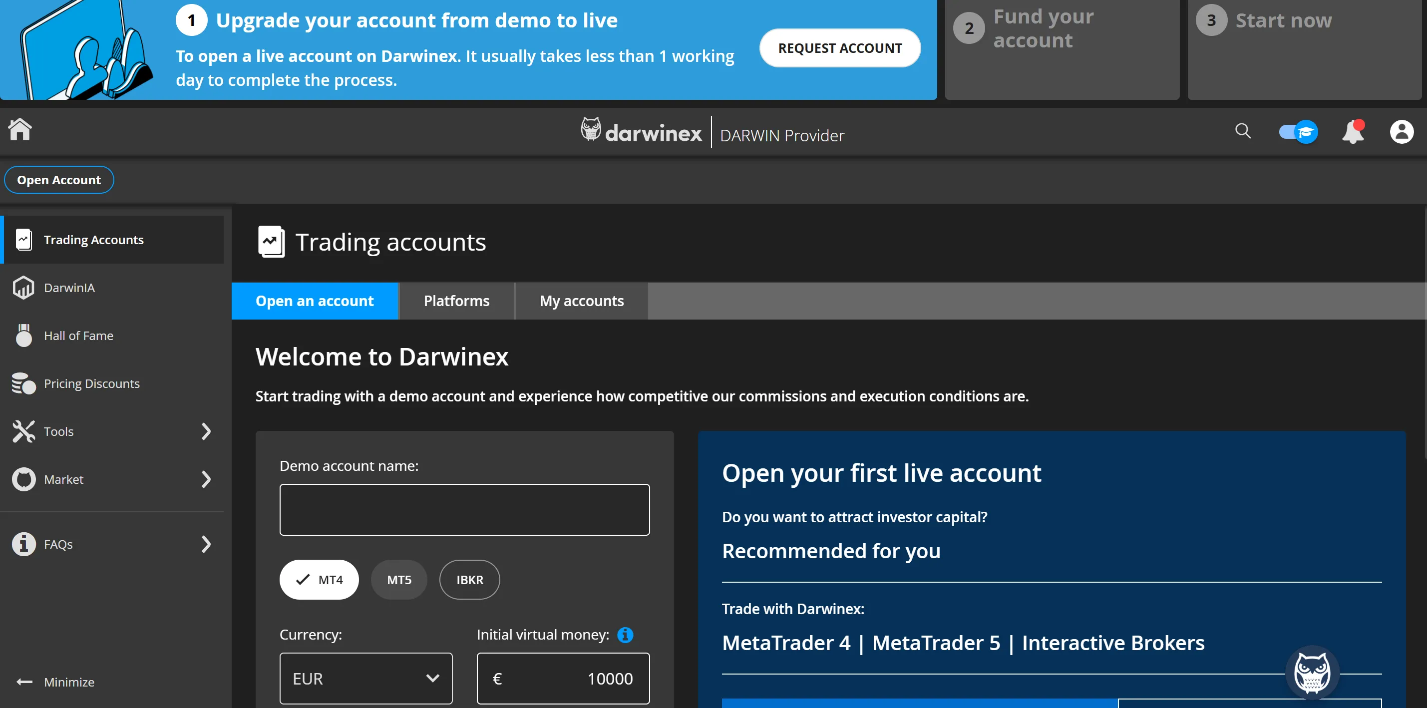1427x708 pixels.
Task: Switch to the Platforms tab
Action: (456, 301)
